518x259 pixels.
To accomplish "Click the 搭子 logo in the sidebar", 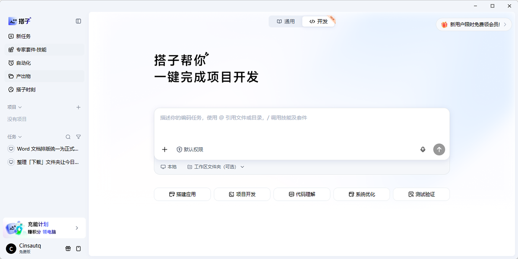I will (x=19, y=21).
